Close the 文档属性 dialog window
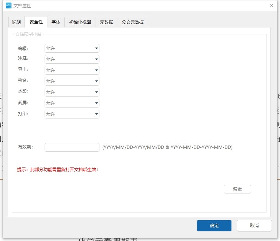This screenshot has width=280, height=241. [x=271, y=5]
